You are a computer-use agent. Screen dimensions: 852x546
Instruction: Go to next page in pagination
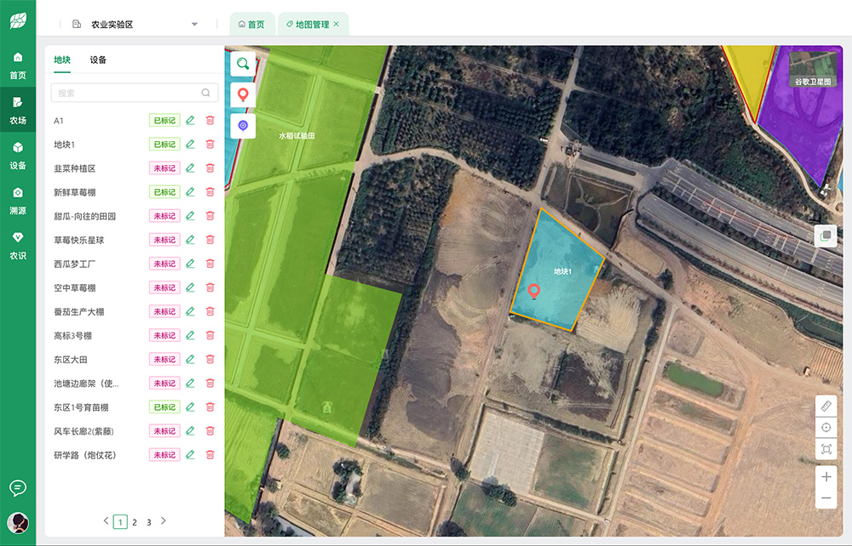pyautogui.click(x=164, y=520)
